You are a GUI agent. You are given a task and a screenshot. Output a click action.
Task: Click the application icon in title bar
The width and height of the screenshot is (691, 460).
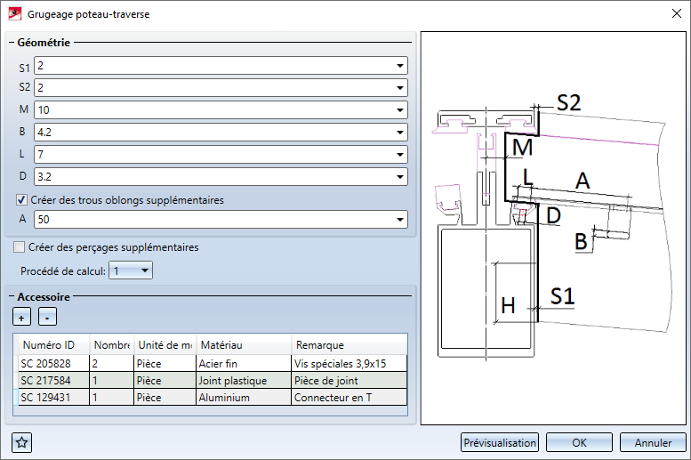[14, 13]
